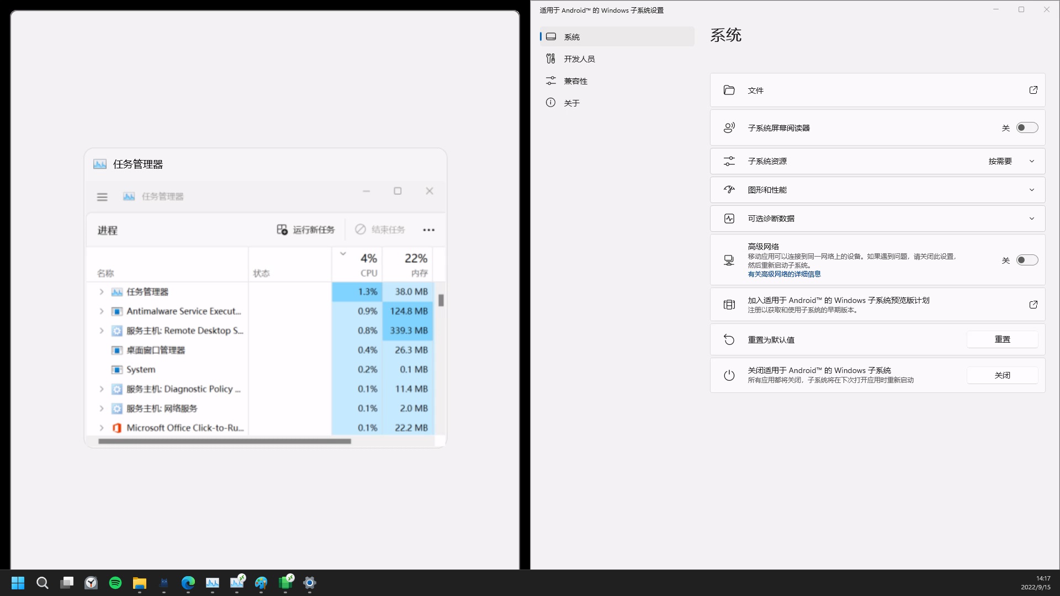Enable the 高级网络 toggle

pos(1027,259)
